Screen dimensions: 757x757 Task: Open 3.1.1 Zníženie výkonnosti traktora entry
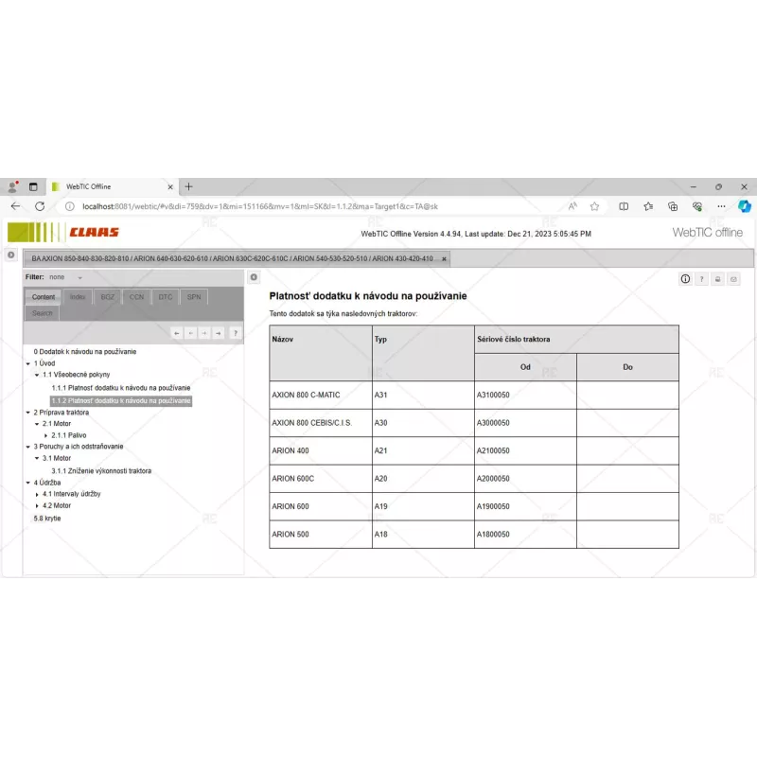pos(101,470)
